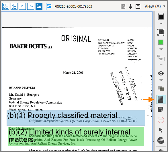This screenshot has height=152, width=168.
Task: Expand the visibility options arrow
Action: click(161, 80)
